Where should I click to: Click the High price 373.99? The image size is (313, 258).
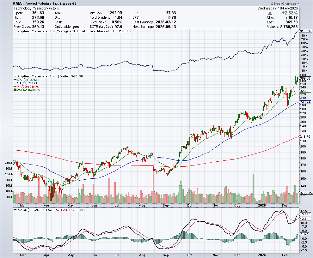(x=38, y=18)
